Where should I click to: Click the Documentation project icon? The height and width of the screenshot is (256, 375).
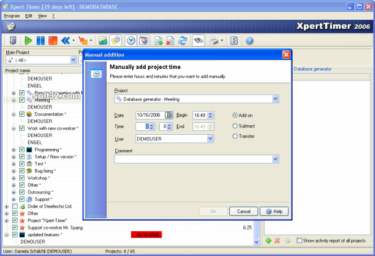point(29,114)
